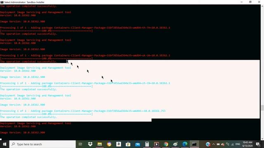Show hidden system tray icons
The image size is (264, 148).
(x=214, y=144)
